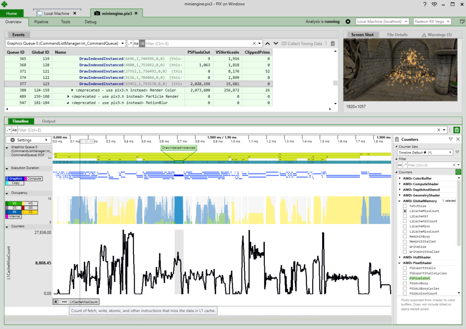466x329 pixels.
Task: Check PSExportStalls counter
Action: pos(405,268)
